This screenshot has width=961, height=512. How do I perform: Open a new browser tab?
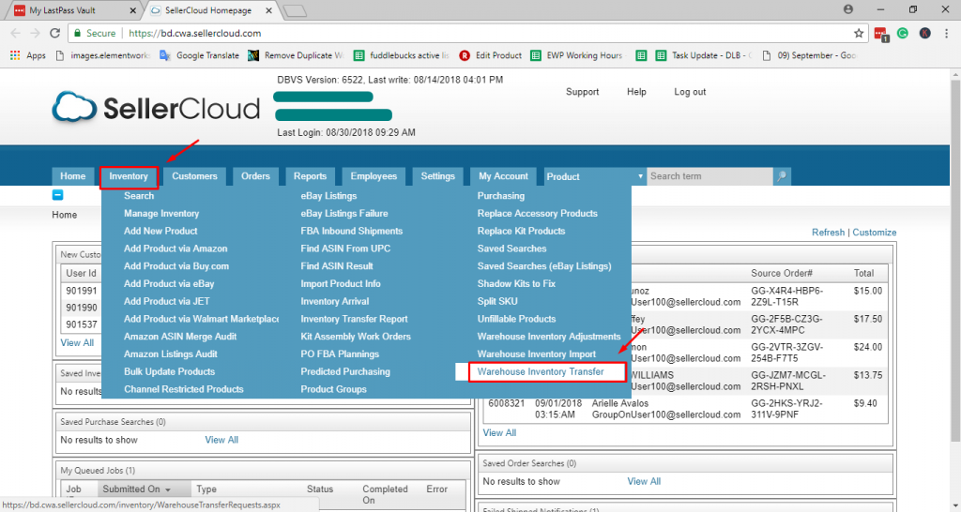coord(296,11)
